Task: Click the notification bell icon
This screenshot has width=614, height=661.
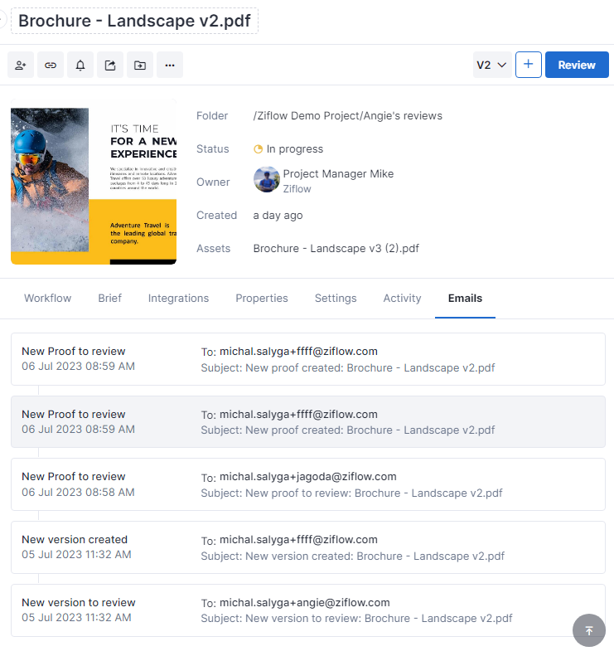Action: click(x=80, y=65)
